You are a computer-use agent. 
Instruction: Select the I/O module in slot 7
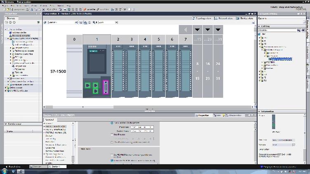pos(185,71)
